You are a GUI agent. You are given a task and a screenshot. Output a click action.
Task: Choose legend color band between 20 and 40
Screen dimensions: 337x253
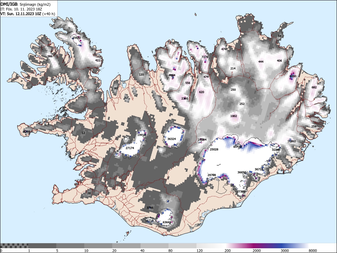pos(126,246)
